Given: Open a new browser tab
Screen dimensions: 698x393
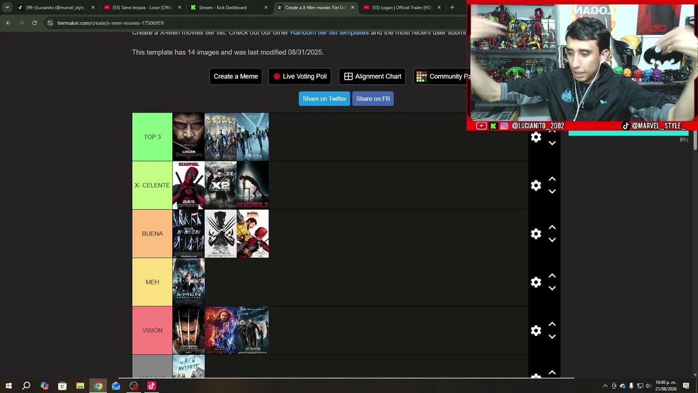Looking at the screenshot, I should (452, 8).
